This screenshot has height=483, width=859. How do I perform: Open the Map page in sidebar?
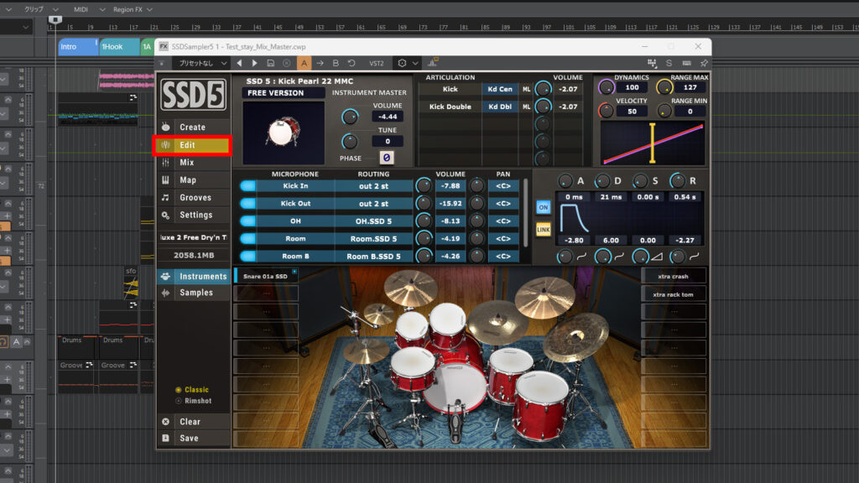(x=187, y=180)
